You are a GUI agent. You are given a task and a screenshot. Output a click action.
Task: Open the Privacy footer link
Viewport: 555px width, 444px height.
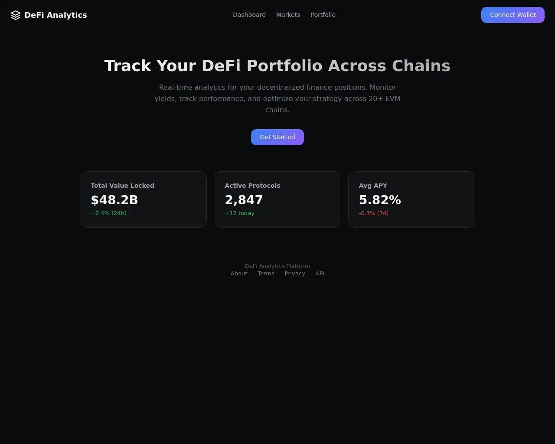pos(295,274)
